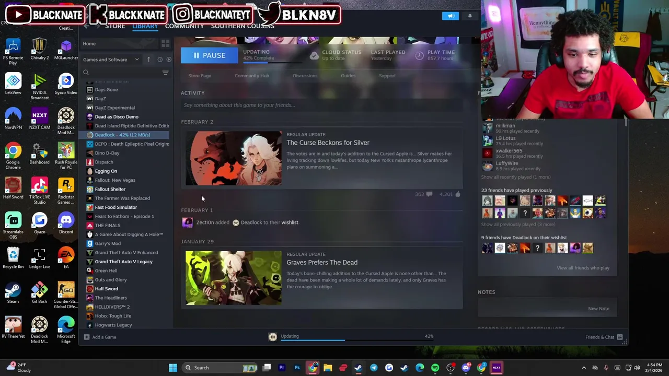The width and height of the screenshot is (669, 376).
Task: Click the library search field
Action: (121, 73)
